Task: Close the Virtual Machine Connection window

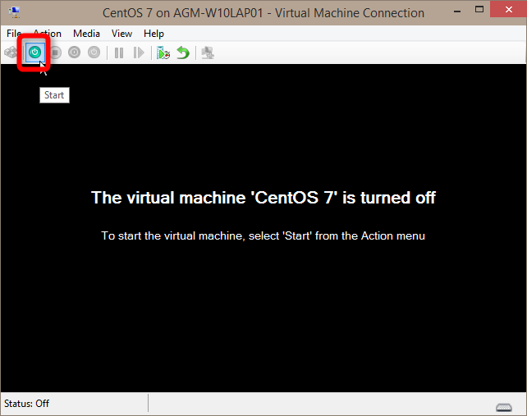Action: [x=508, y=9]
